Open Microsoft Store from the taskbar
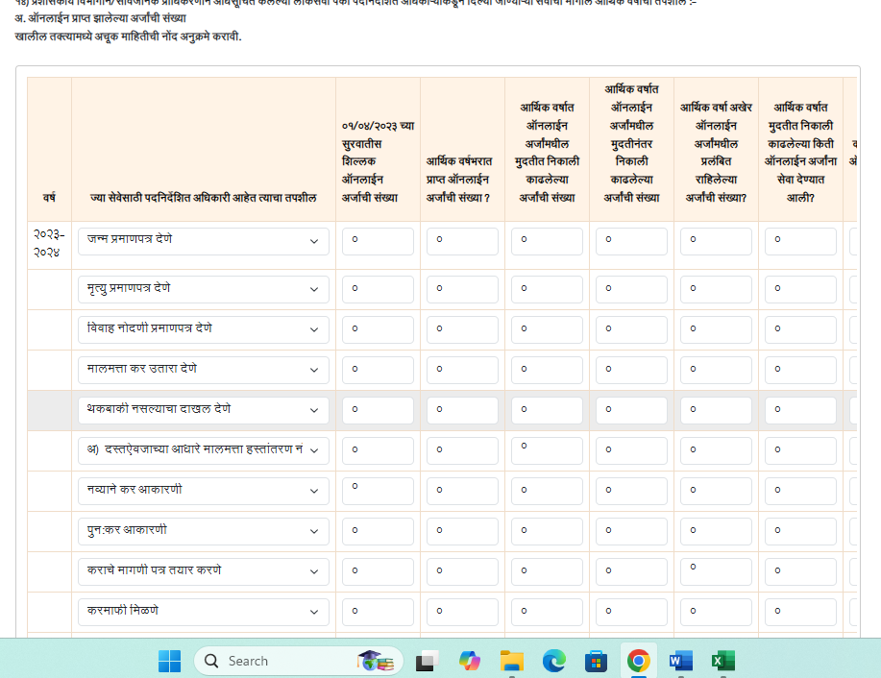 point(596,661)
